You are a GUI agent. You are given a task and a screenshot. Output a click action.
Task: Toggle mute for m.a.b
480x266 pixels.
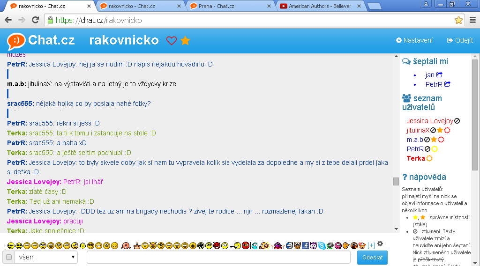tap(427, 140)
